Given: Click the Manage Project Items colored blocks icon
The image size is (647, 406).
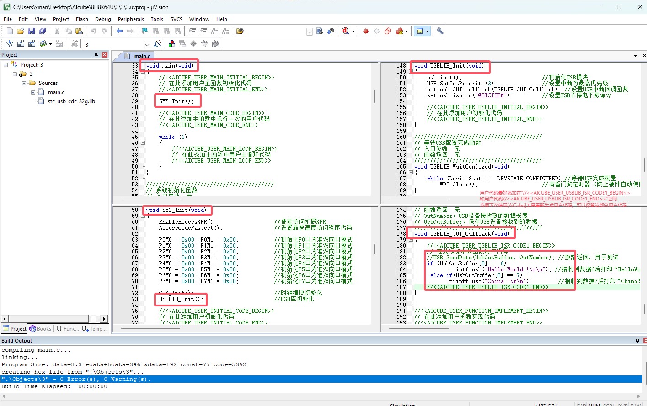Looking at the screenshot, I should tap(172, 44).
